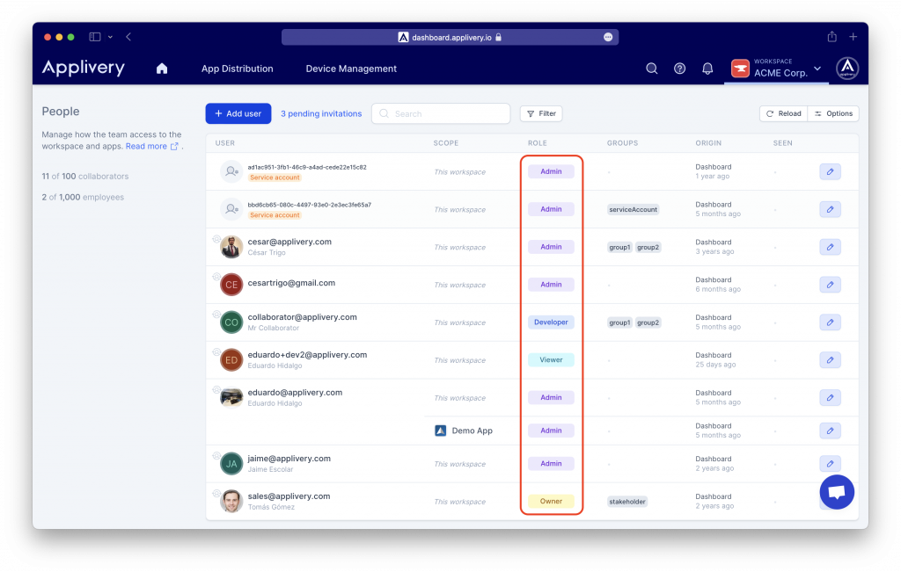Screen dimensions: 901x572
Task: Open the chat support bubble
Action: coord(837,492)
